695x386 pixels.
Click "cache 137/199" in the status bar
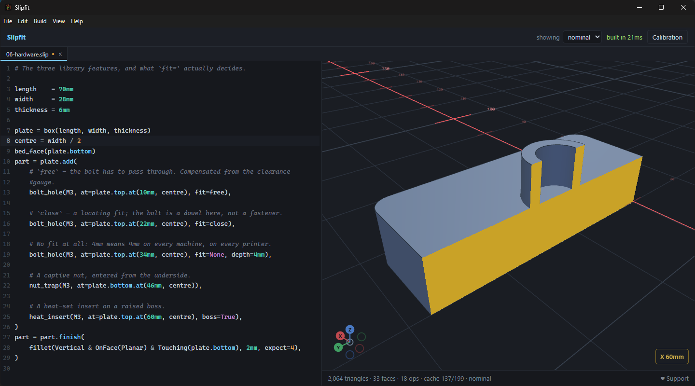pyautogui.click(x=445, y=379)
